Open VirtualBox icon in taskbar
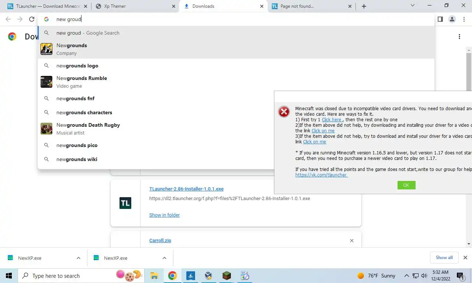Screen dimensions: 472x283 [x=209, y=276]
